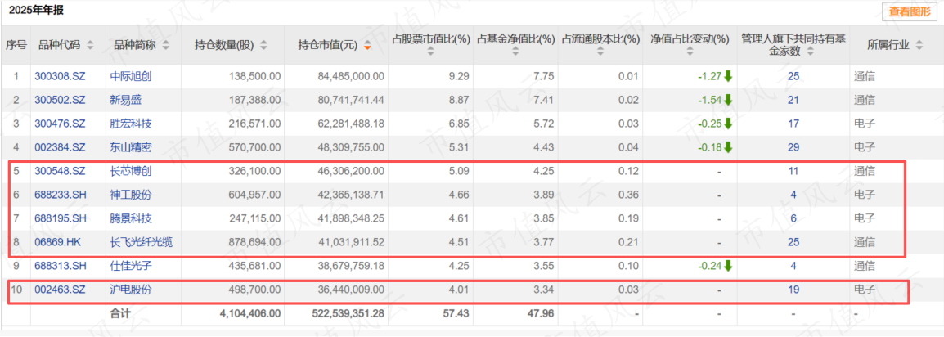Select holding value 80,741,741.44

point(350,101)
